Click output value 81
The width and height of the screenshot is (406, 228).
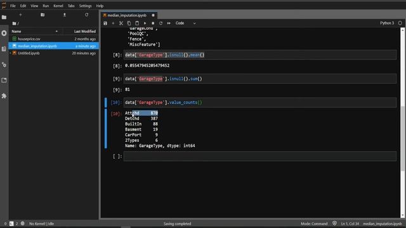click(x=128, y=89)
